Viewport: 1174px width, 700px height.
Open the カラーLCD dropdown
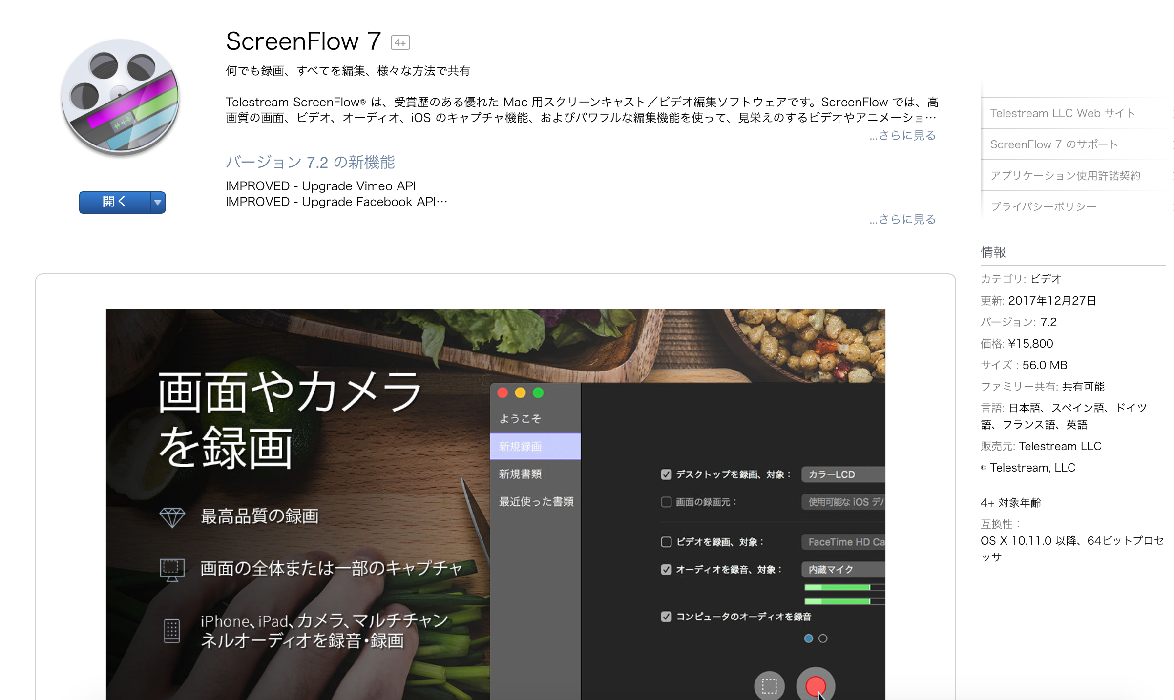(843, 474)
